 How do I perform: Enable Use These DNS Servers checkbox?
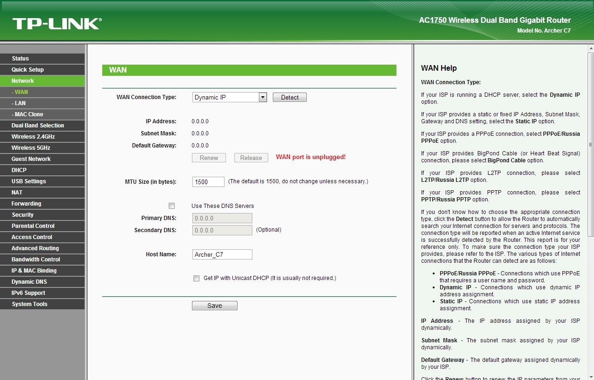[x=172, y=206]
